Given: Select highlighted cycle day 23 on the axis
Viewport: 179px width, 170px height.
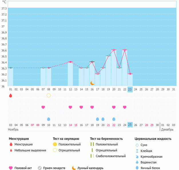Looking at the screenshot, I should tap(130, 89).
